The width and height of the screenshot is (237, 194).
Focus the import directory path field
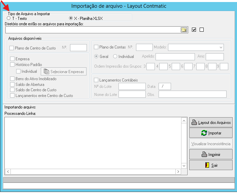(x=93, y=30)
